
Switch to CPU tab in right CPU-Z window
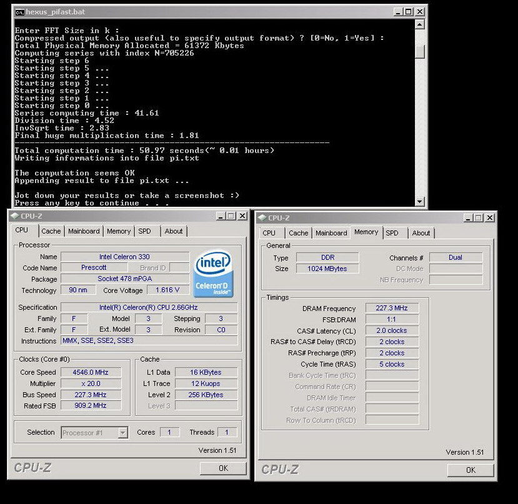coord(269,233)
